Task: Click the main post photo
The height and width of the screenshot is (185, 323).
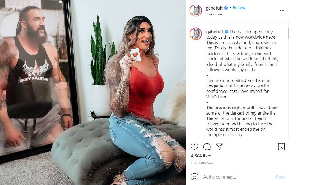Action: 93,92
